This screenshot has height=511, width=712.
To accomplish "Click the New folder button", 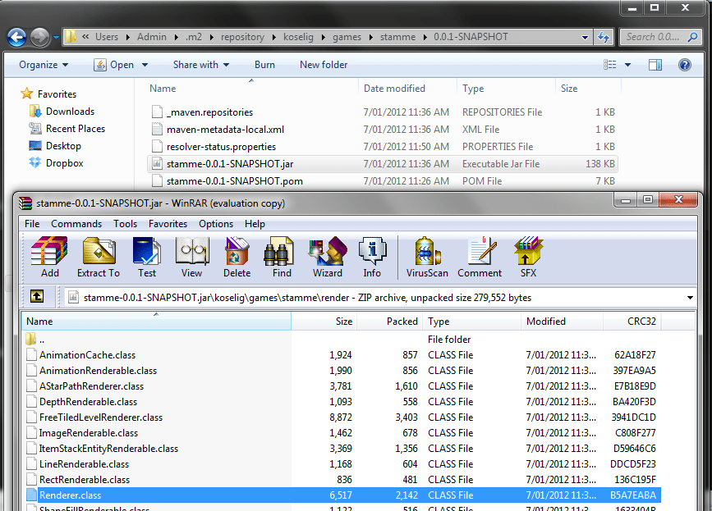I will (x=324, y=65).
